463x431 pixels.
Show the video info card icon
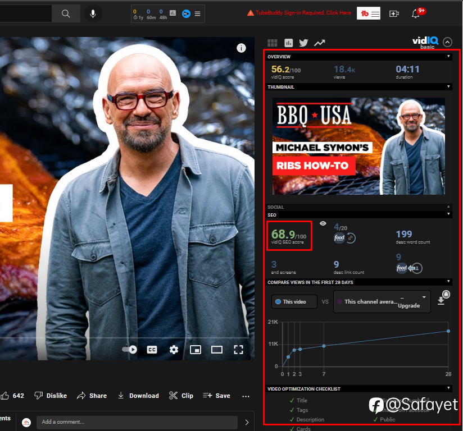point(241,48)
